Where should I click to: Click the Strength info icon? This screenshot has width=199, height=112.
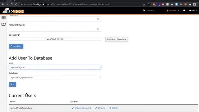pyautogui.click(x=19, y=35)
